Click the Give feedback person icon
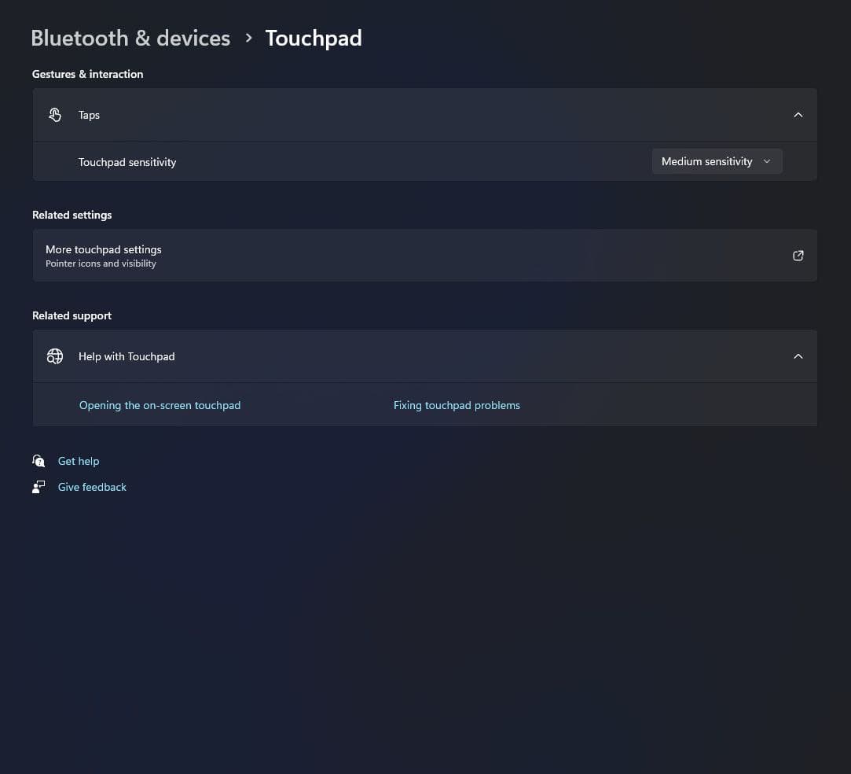Image resolution: width=851 pixels, height=774 pixels. pyautogui.click(x=39, y=487)
